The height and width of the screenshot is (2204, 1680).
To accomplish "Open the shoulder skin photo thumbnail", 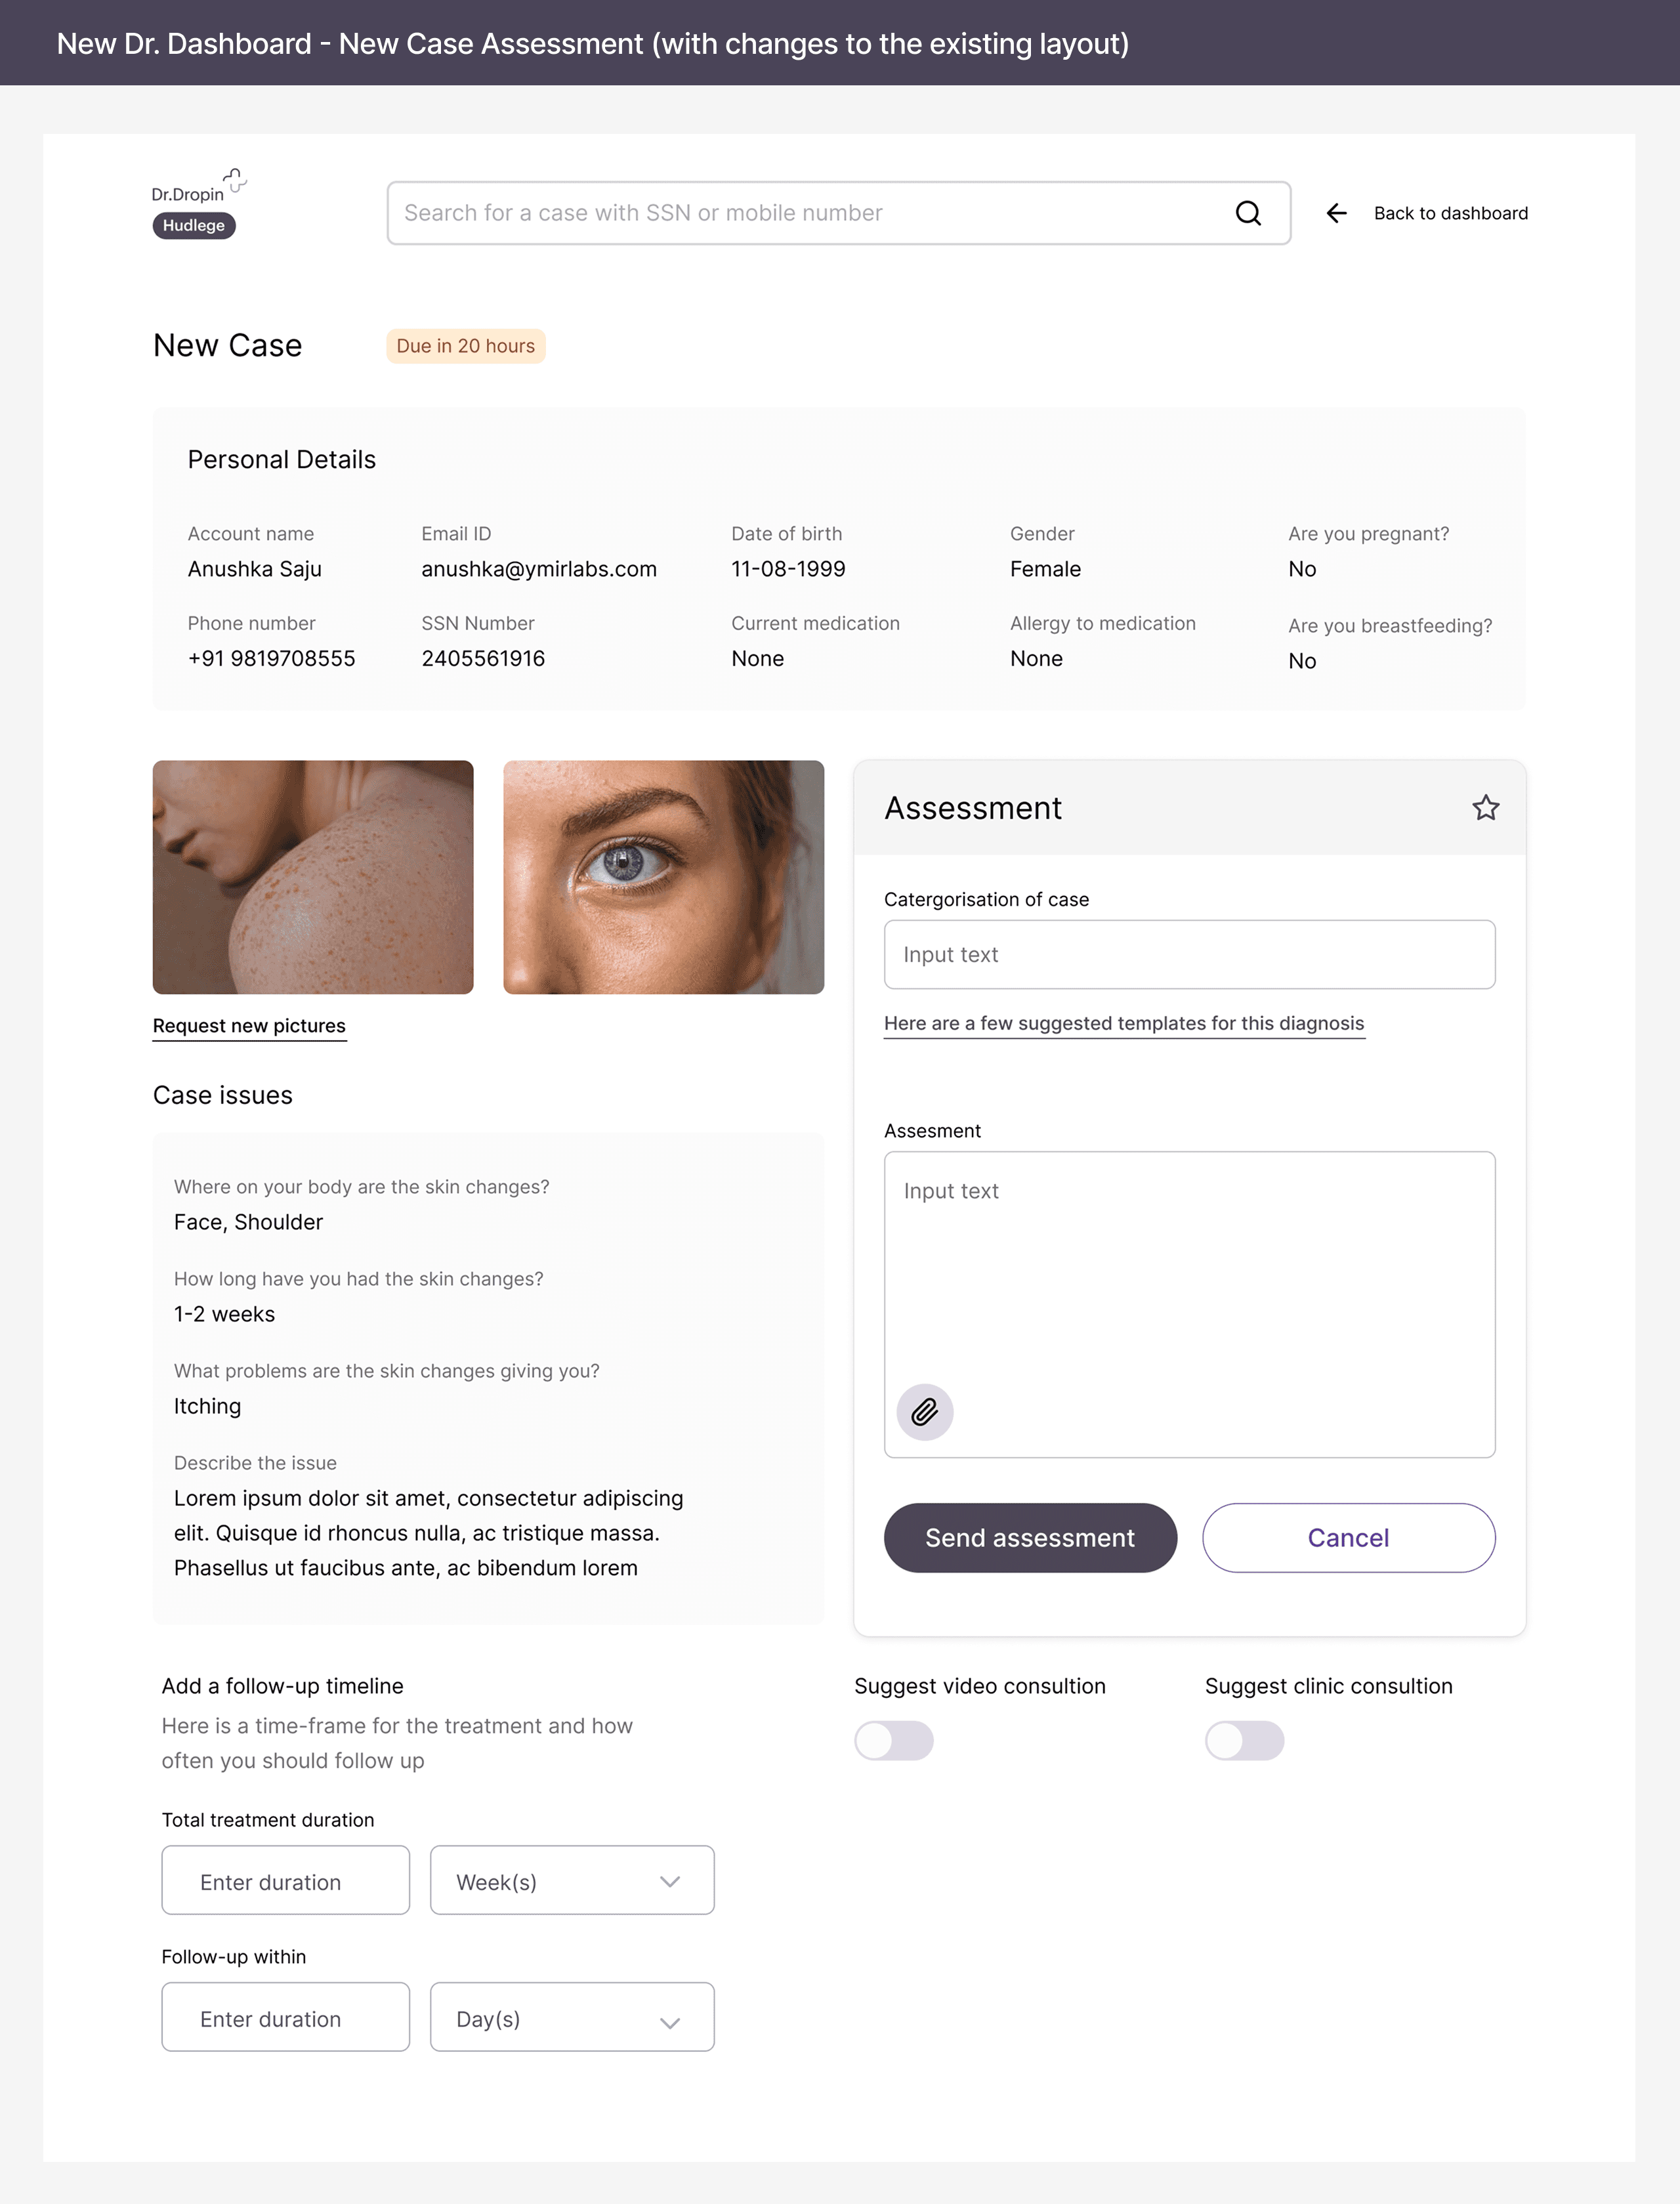I will pyautogui.click(x=313, y=877).
